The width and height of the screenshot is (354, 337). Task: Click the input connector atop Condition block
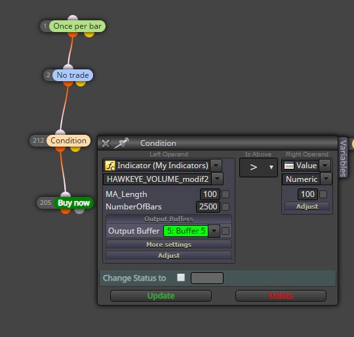(x=60, y=133)
